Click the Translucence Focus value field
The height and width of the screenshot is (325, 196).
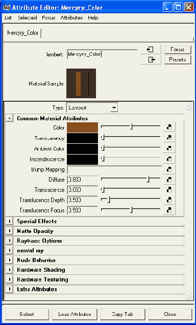[x=83, y=210]
